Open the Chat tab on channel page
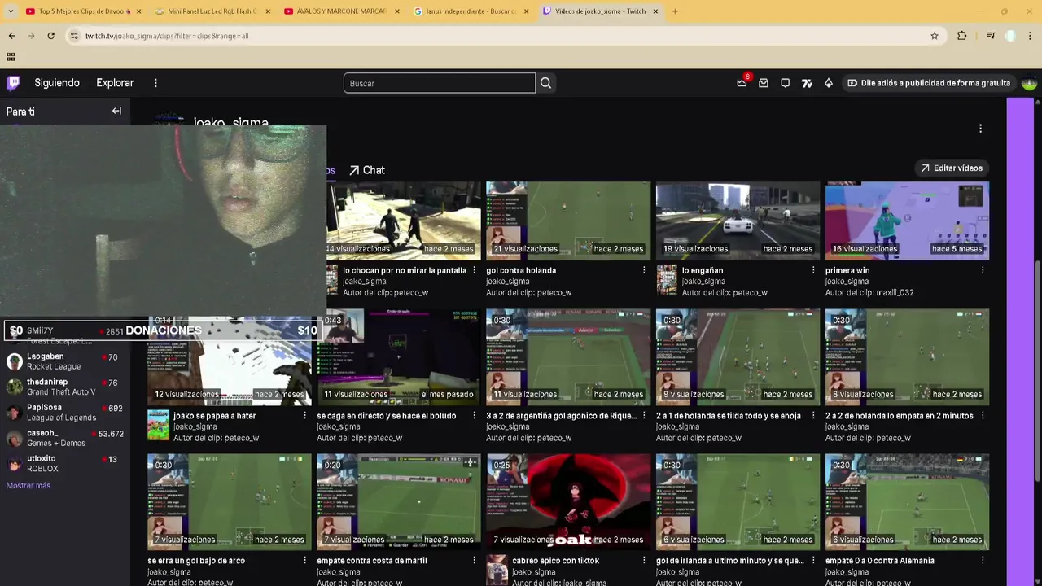The height and width of the screenshot is (586, 1042). pos(367,170)
